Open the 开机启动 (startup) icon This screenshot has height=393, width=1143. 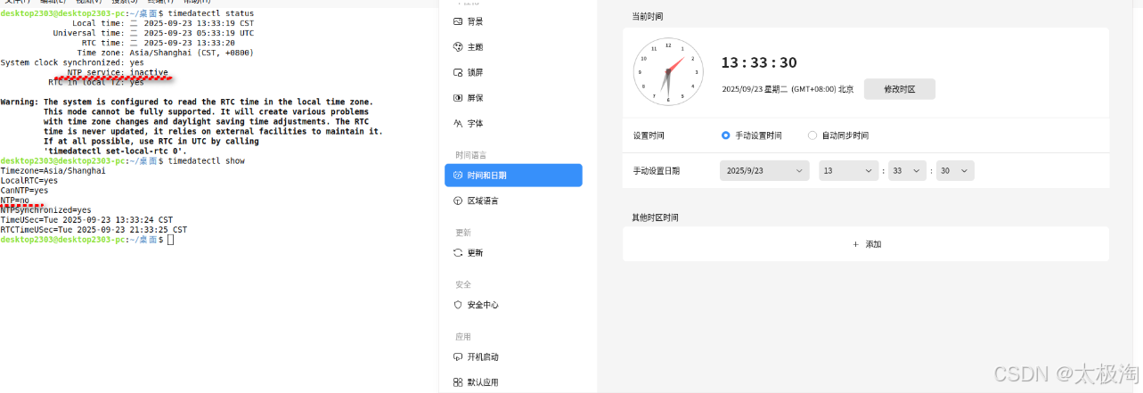tap(458, 356)
